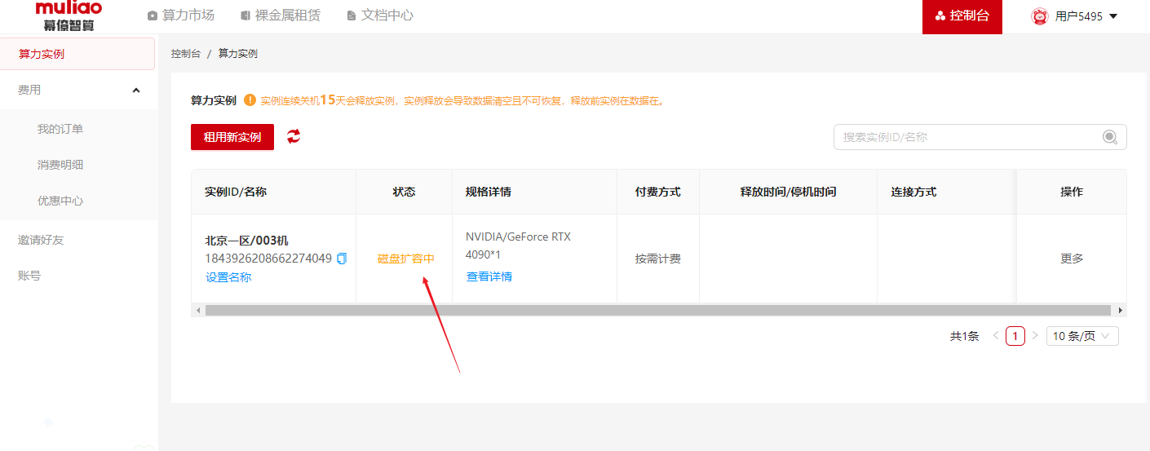The height and width of the screenshot is (451, 1150).
Task: Open the 10 条/页 page size dropdown
Action: [x=1082, y=336]
